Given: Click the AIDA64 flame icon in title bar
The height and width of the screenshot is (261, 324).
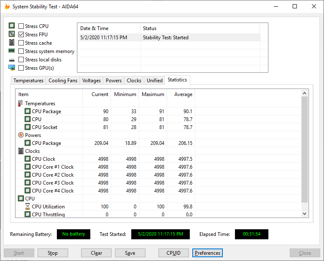Looking at the screenshot, I should [x=7, y=7].
